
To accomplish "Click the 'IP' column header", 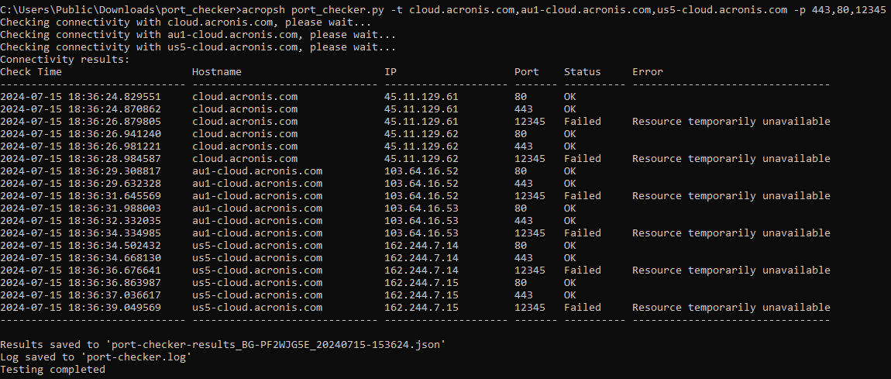I will pyautogui.click(x=390, y=72).
